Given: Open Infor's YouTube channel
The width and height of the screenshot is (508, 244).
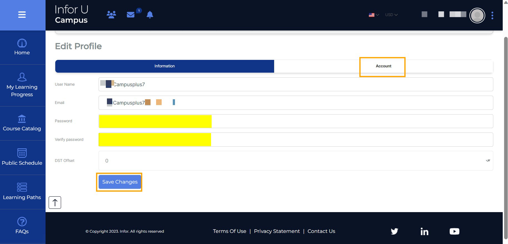Looking at the screenshot, I should pyautogui.click(x=454, y=231).
